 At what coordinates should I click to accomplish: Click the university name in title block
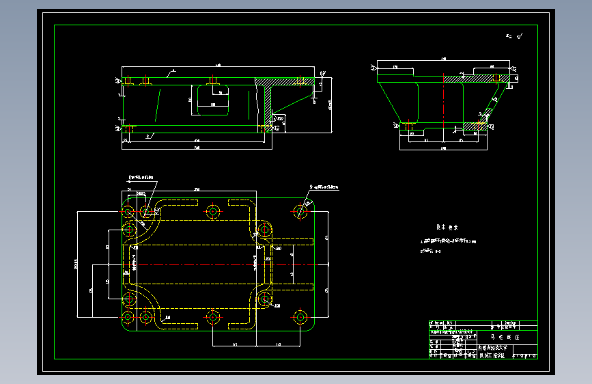click(x=493, y=347)
